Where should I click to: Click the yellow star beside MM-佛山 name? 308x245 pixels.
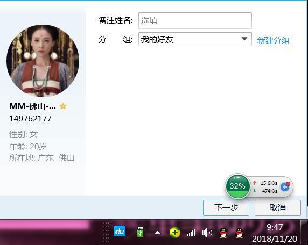click(63, 106)
